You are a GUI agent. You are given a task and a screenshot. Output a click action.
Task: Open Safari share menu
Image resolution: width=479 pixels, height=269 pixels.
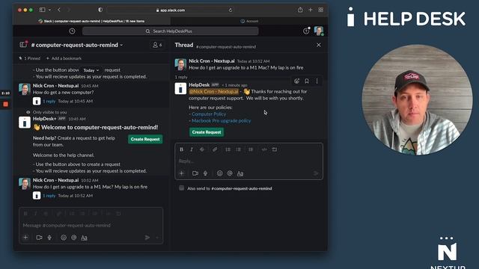(x=300, y=10)
